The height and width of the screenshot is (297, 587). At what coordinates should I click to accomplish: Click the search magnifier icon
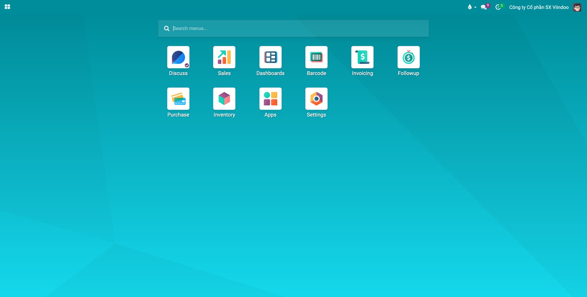[167, 28]
